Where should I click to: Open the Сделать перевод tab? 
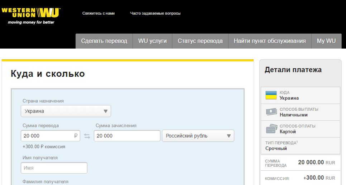[x=104, y=41]
